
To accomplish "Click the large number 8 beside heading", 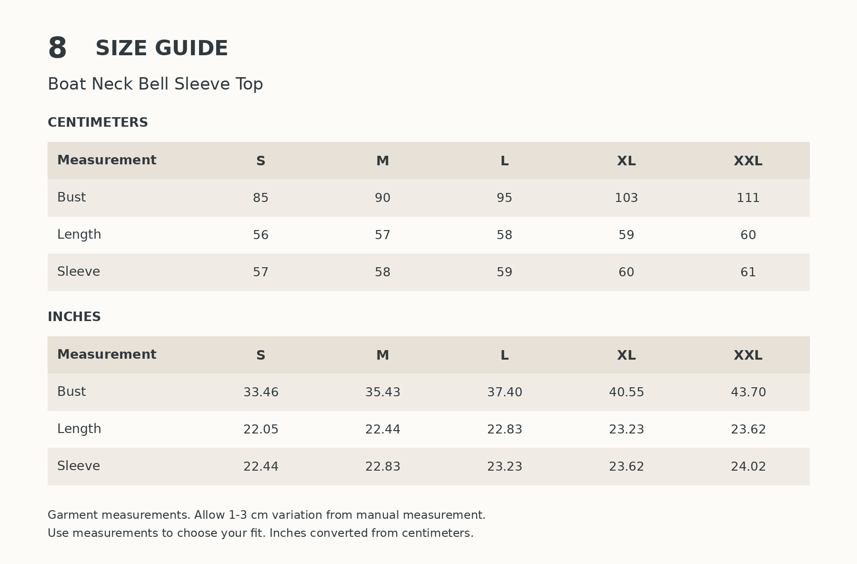I will point(57,49).
